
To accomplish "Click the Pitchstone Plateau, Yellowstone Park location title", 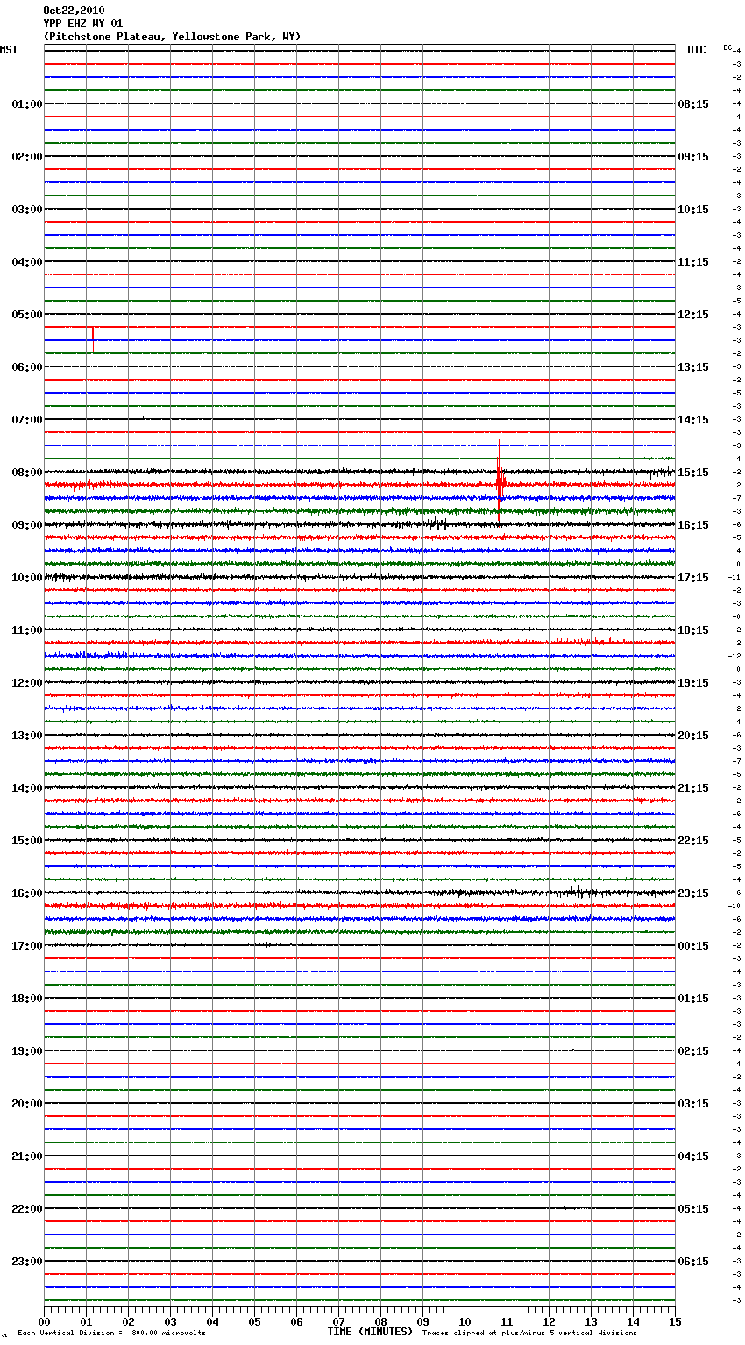I will pos(172,37).
